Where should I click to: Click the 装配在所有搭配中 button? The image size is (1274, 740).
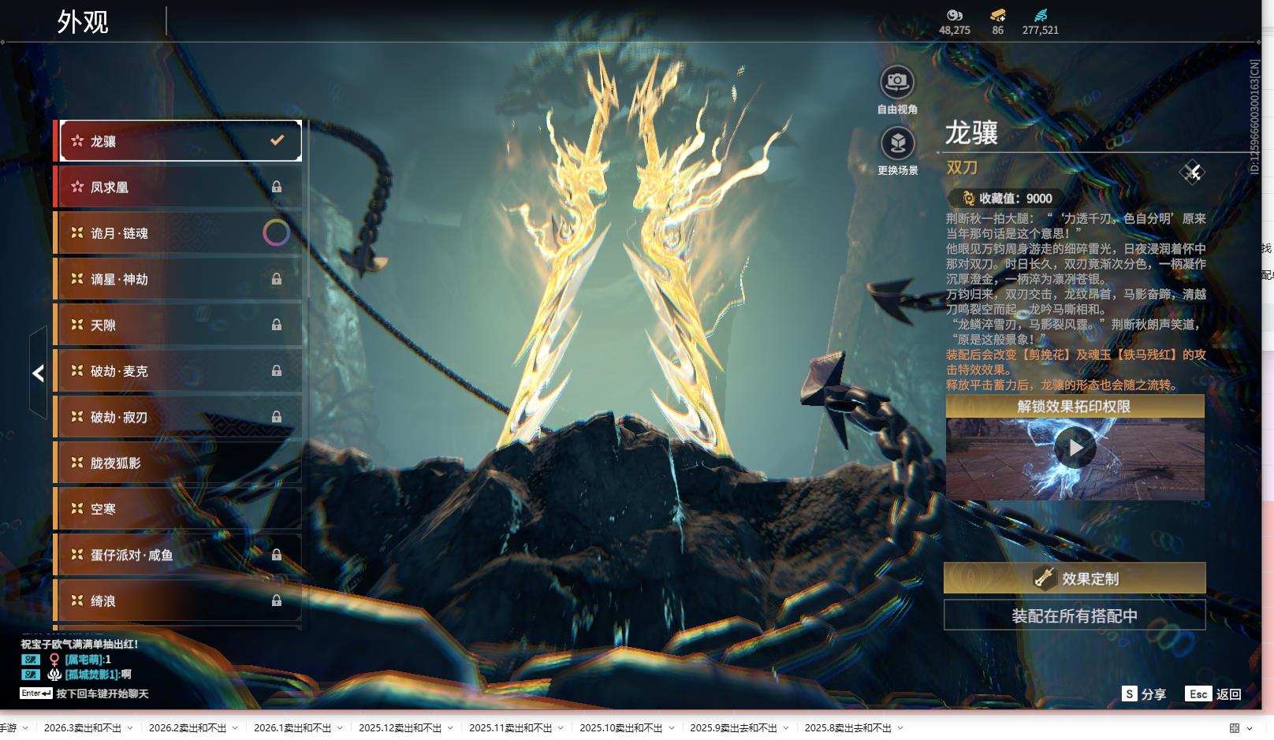(1075, 615)
